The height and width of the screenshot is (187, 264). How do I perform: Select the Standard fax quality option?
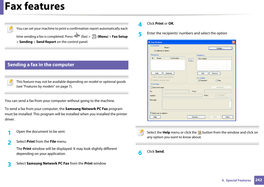(199, 81)
